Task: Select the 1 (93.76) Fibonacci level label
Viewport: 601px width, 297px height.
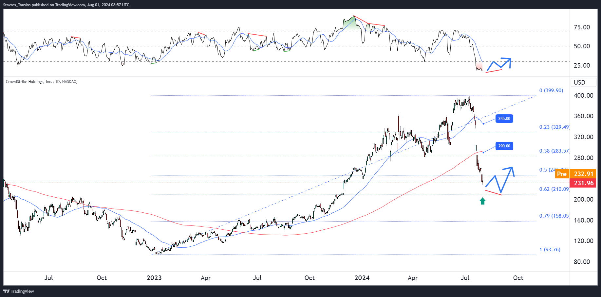Action: point(550,250)
